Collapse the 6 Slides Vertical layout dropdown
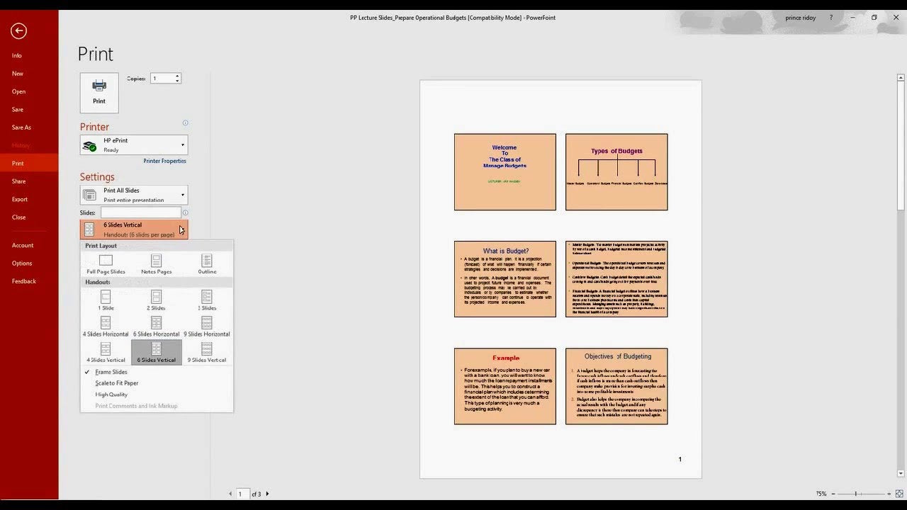The image size is (907, 510). 134,229
